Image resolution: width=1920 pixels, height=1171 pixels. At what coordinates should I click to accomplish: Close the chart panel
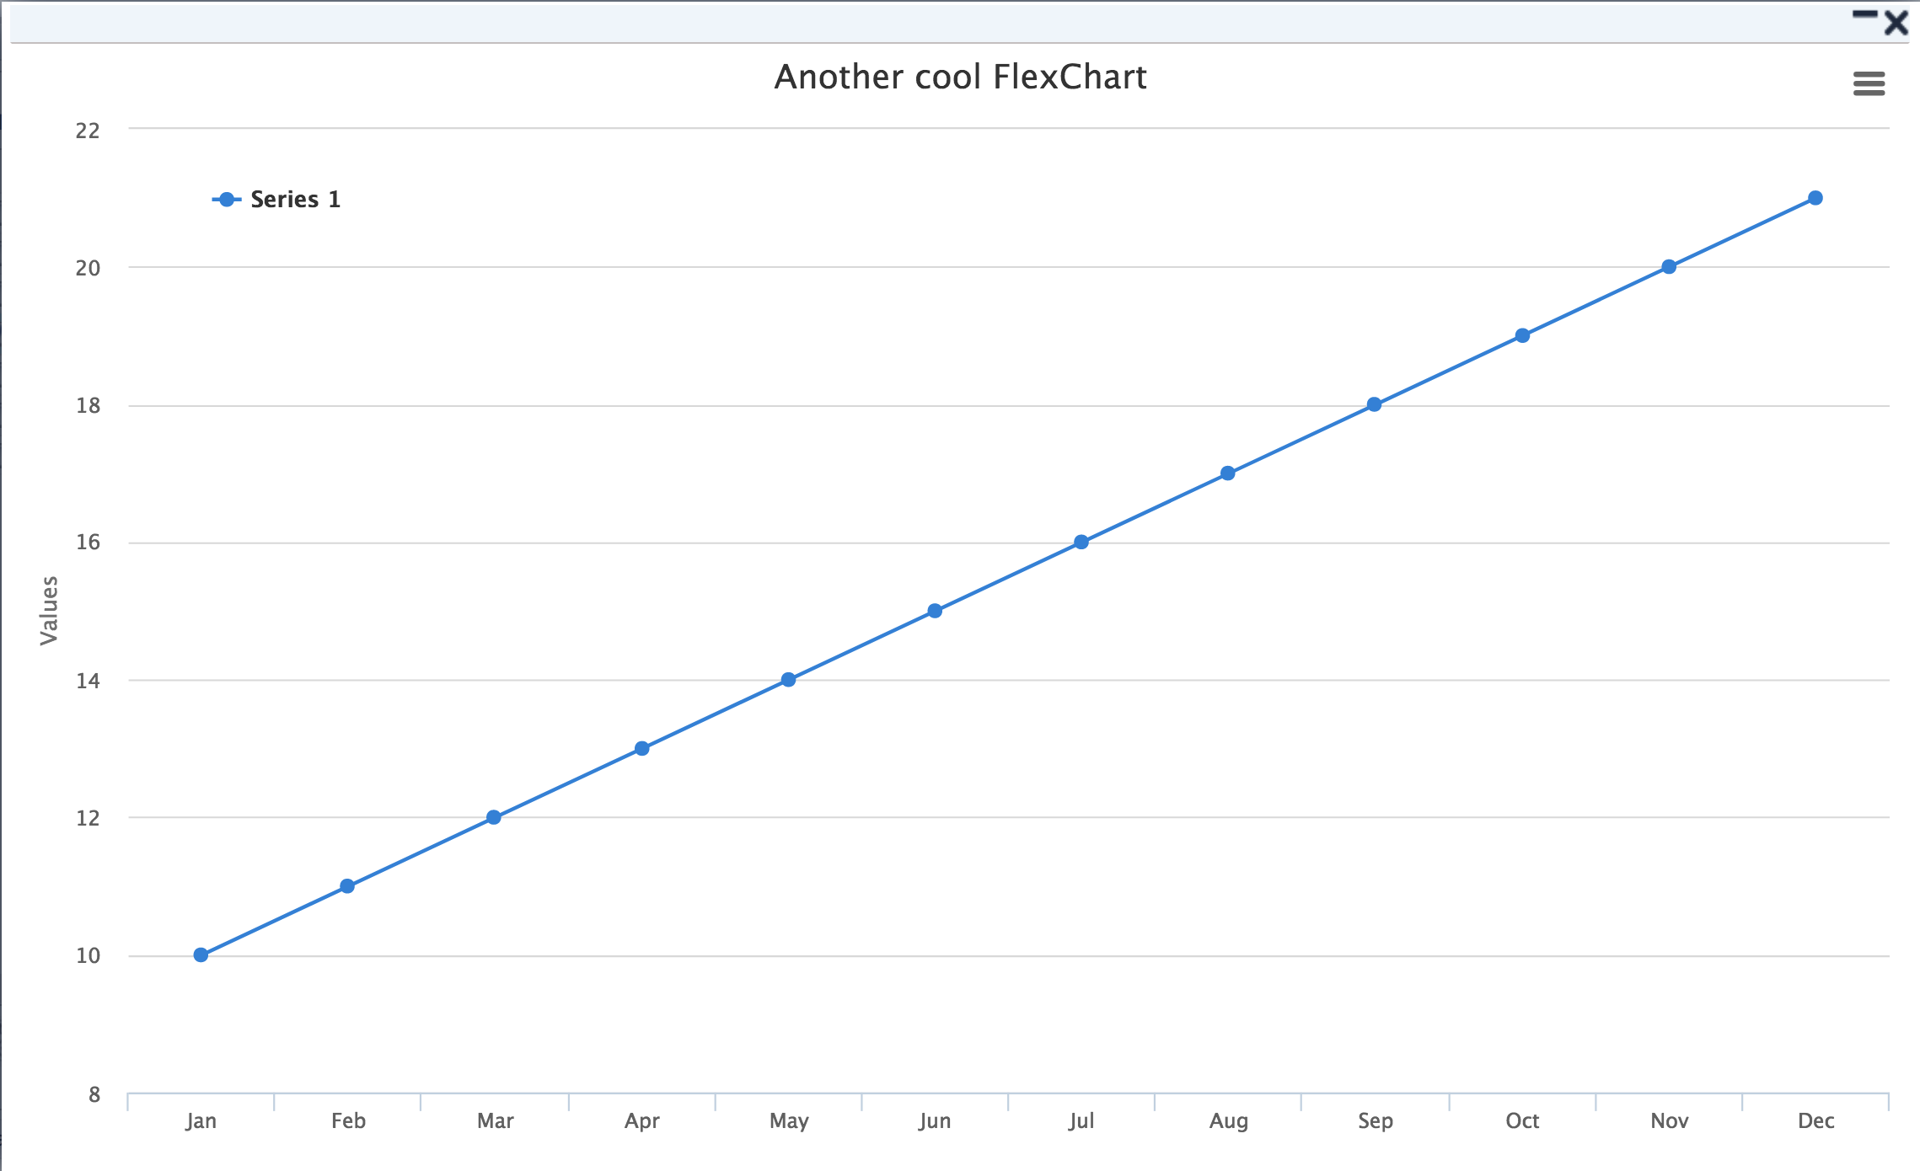click(1896, 22)
